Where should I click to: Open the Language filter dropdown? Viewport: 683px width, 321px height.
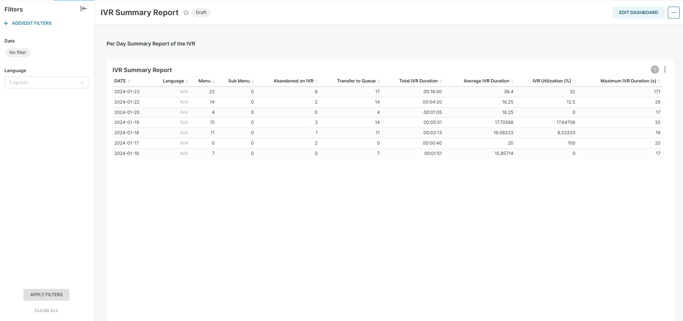pos(46,82)
